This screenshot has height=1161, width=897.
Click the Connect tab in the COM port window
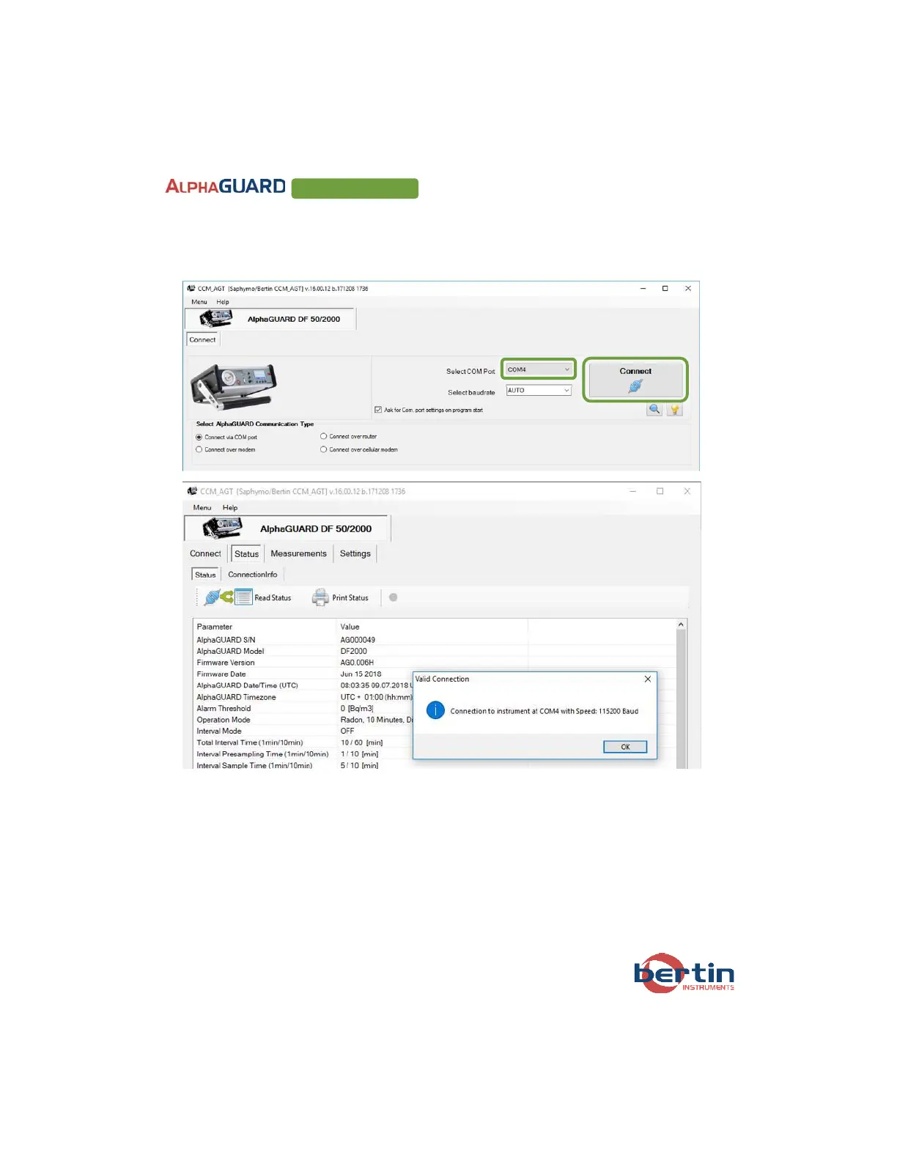pos(202,339)
